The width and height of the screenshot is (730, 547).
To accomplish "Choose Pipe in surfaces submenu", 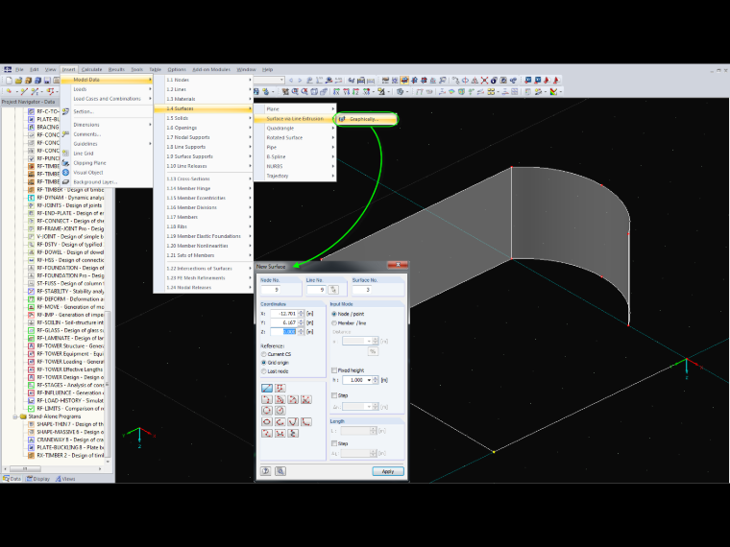I will [295, 147].
